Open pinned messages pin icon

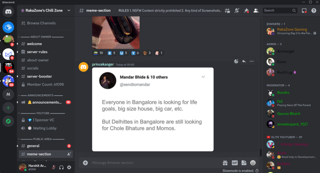tap(246, 11)
